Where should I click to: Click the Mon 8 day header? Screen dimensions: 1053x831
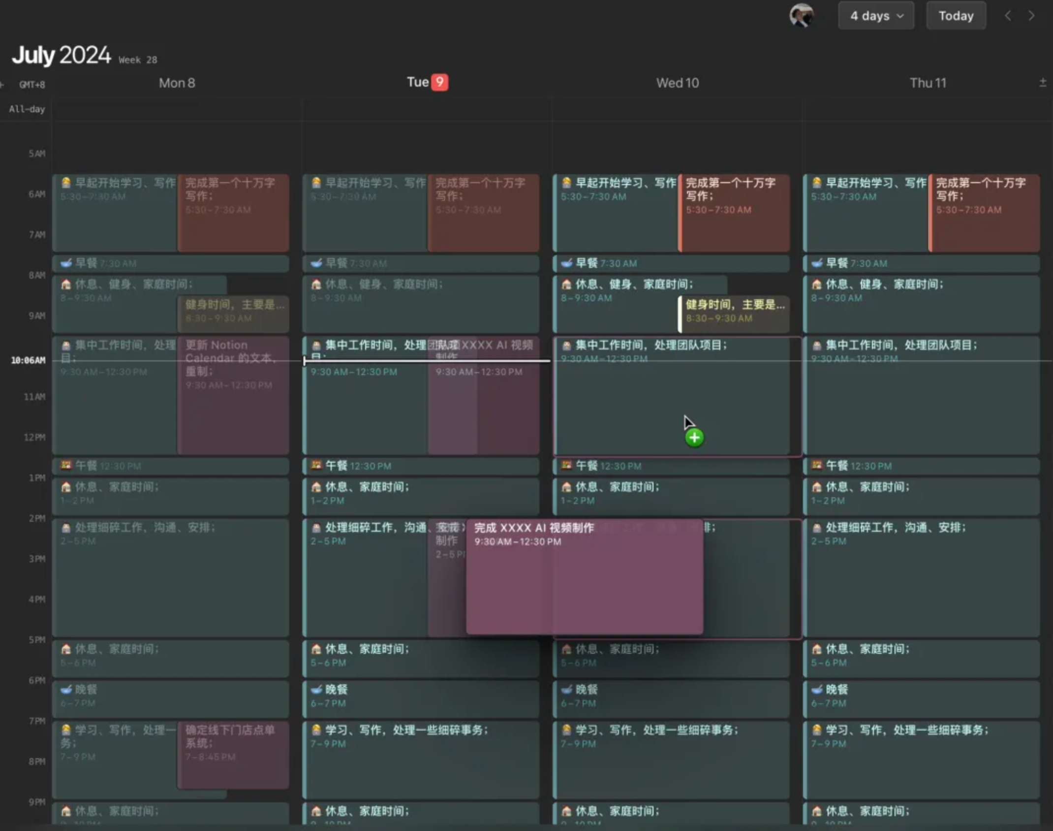click(177, 83)
